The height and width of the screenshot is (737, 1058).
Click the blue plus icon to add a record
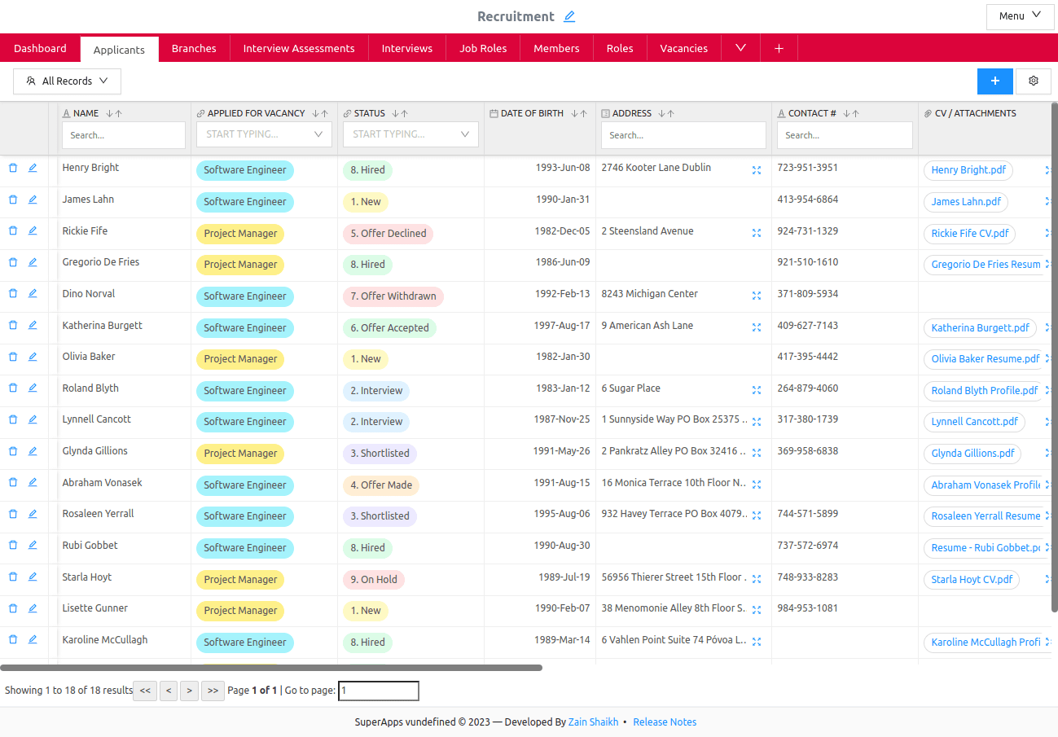tap(994, 81)
